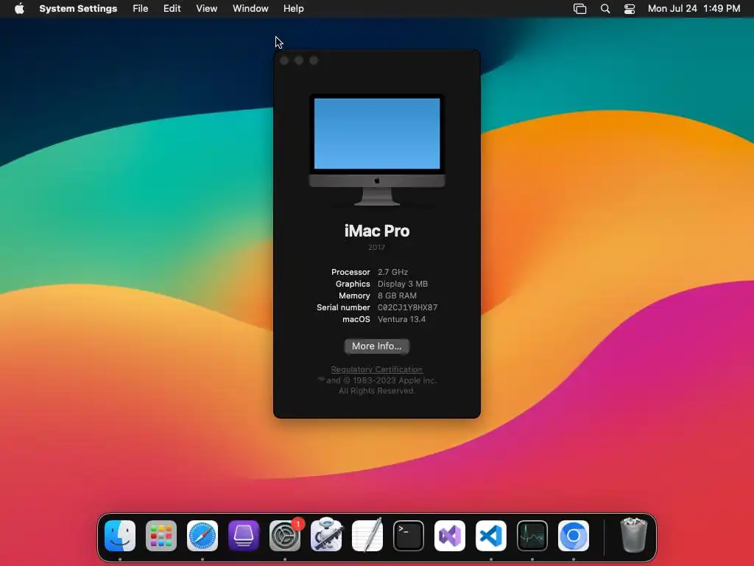Launch Activity Monitor from the Dock

[x=532, y=536]
